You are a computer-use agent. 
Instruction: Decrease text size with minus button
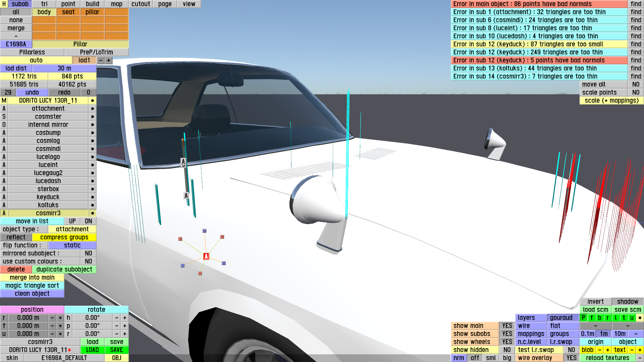(632, 350)
